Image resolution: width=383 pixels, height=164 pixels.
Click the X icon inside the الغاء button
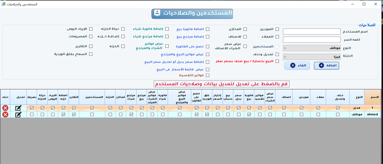(293, 65)
